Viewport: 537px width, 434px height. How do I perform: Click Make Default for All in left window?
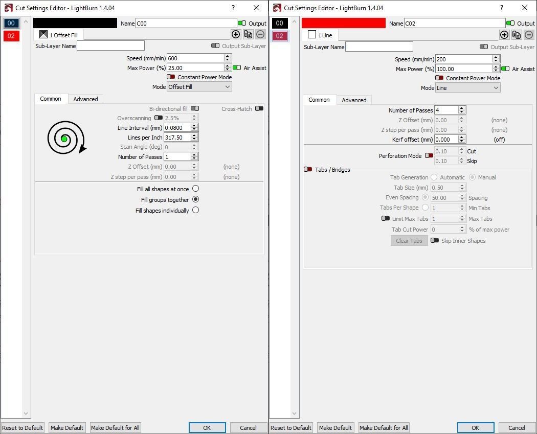pyautogui.click(x=115, y=428)
